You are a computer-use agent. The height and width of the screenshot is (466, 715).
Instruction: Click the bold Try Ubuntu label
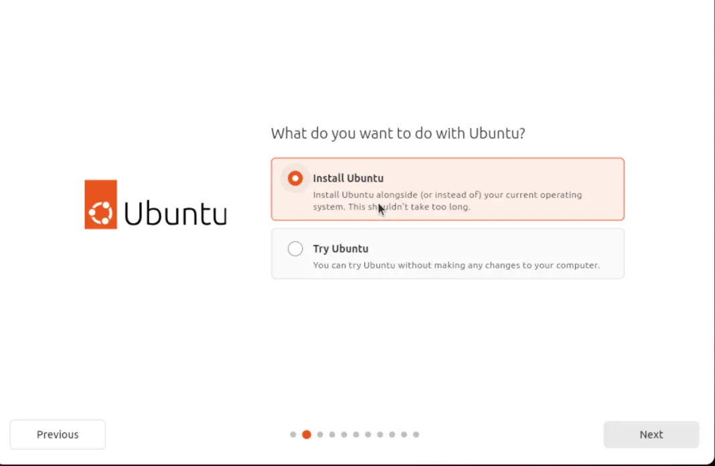pyautogui.click(x=341, y=248)
